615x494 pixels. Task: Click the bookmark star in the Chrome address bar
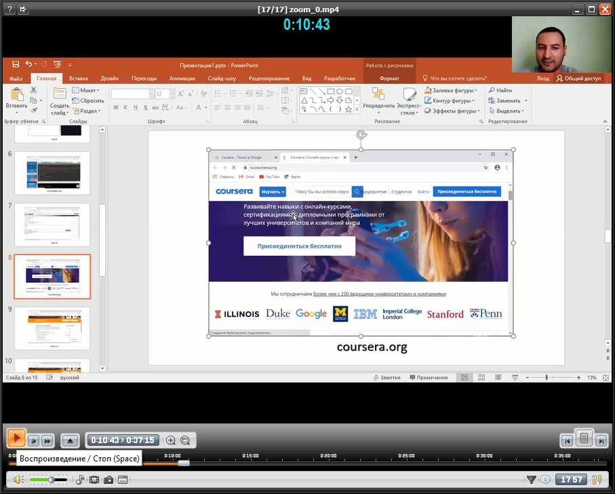[485, 168]
